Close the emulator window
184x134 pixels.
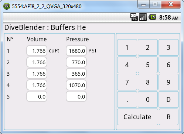(171, 4)
